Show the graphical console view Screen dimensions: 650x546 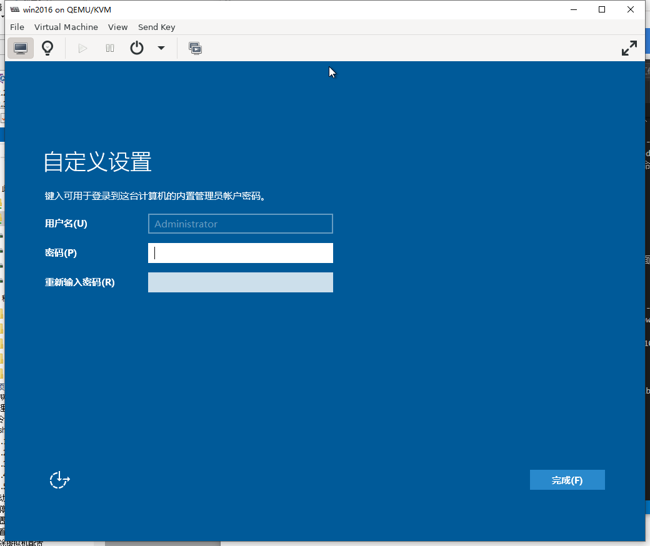[x=21, y=48]
